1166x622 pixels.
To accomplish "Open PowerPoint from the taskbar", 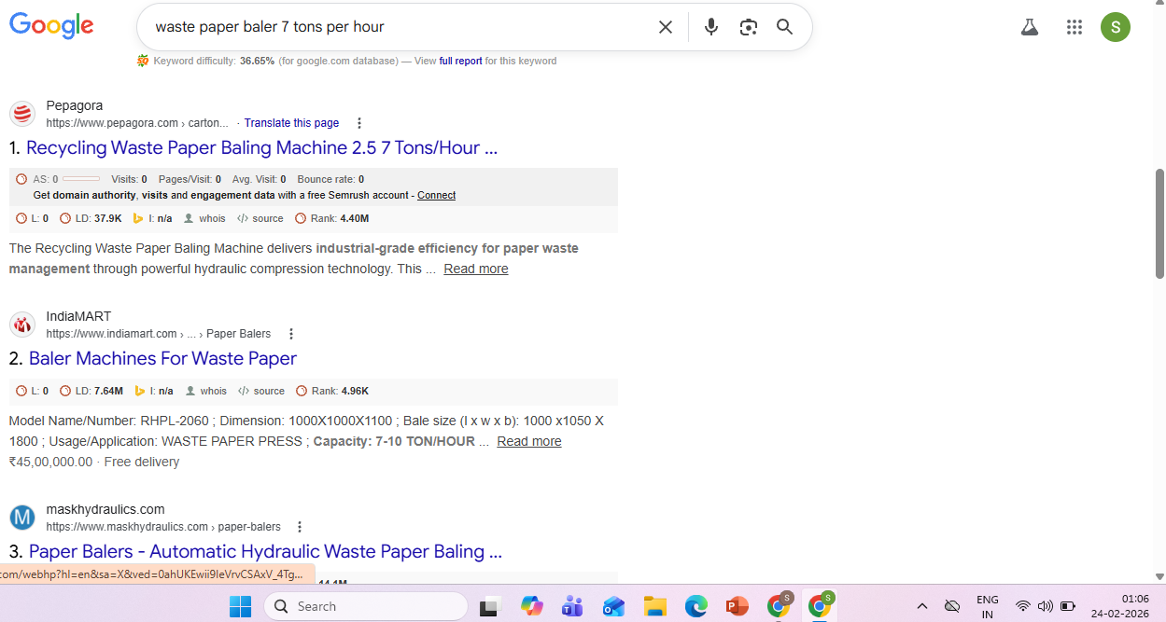I will tap(737, 606).
